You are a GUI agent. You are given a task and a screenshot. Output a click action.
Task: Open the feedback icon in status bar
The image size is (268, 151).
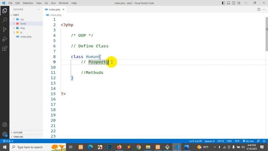pos(258,141)
